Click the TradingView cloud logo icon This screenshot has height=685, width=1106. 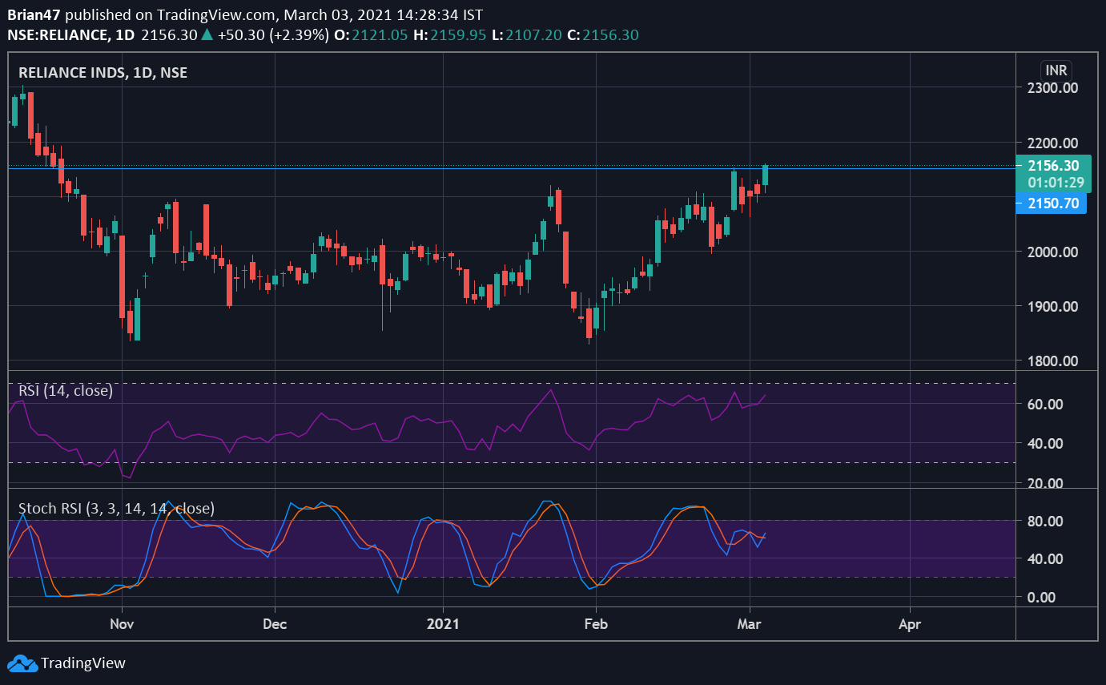[x=22, y=663]
